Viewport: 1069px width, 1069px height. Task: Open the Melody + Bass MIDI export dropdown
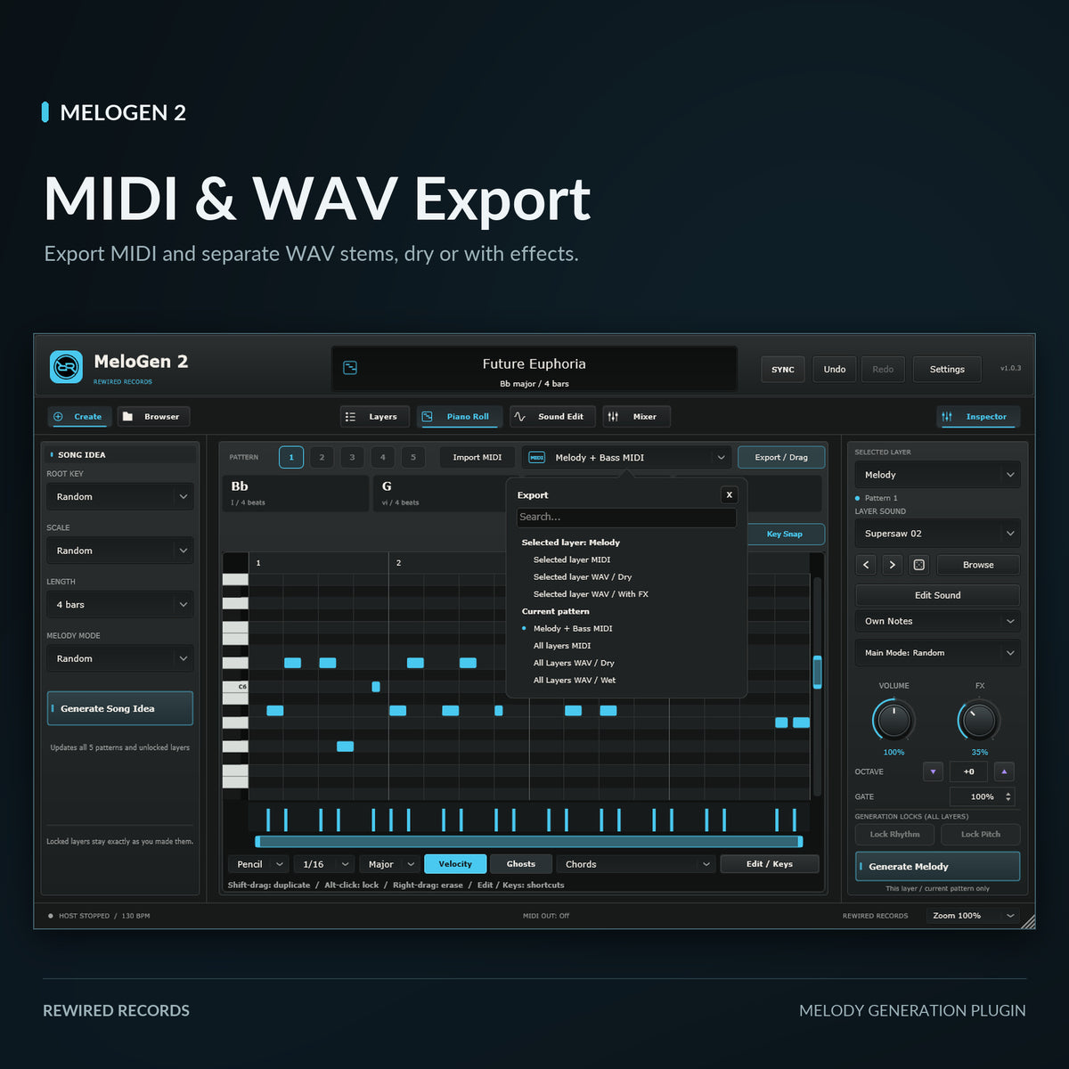point(627,457)
